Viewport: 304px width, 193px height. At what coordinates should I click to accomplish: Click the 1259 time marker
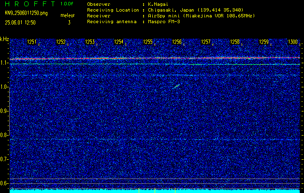pyautogui.click(x=264, y=42)
